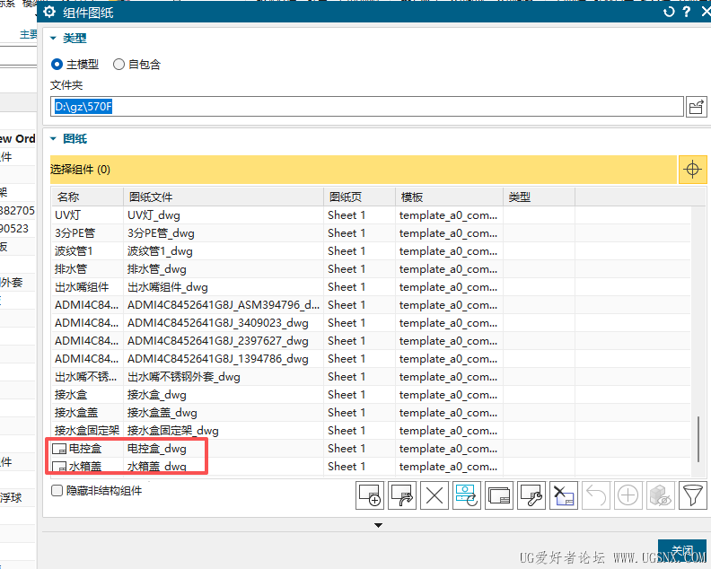Click the drawing settings wrench icon
Image resolution: width=711 pixels, height=569 pixels.
531,495
